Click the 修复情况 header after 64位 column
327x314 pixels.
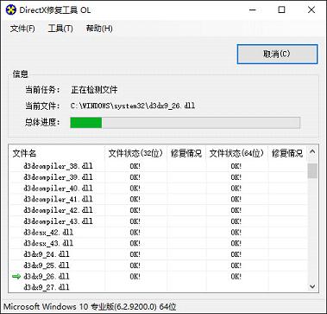(287, 153)
